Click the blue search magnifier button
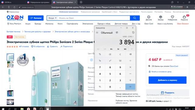Screen dimensions: 195x110 coord(135,18)
